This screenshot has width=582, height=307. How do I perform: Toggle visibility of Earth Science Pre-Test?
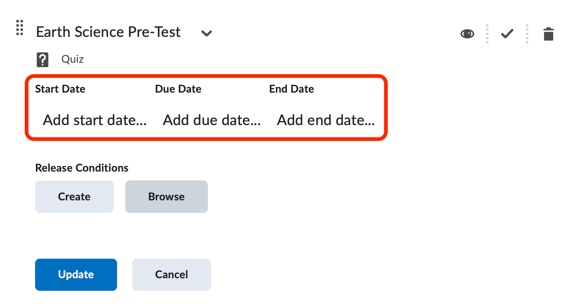[x=467, y=34]
